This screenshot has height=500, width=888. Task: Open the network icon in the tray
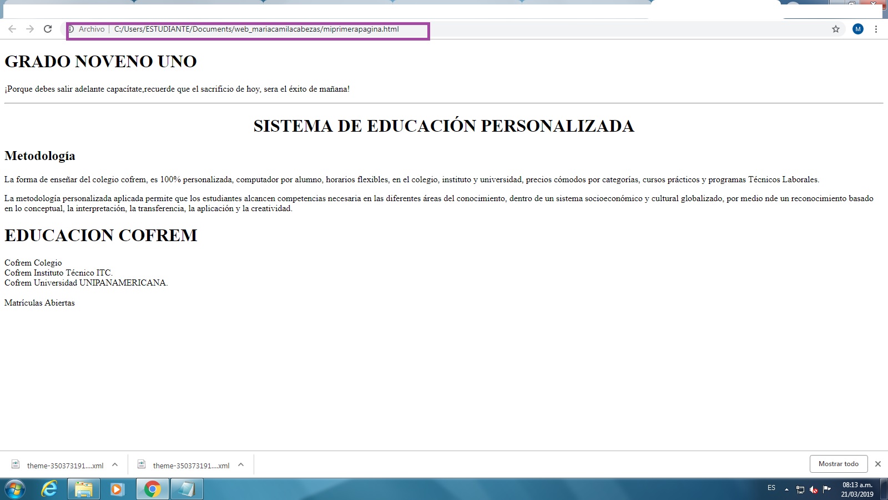pyautogui.click(x=800, y=489)
